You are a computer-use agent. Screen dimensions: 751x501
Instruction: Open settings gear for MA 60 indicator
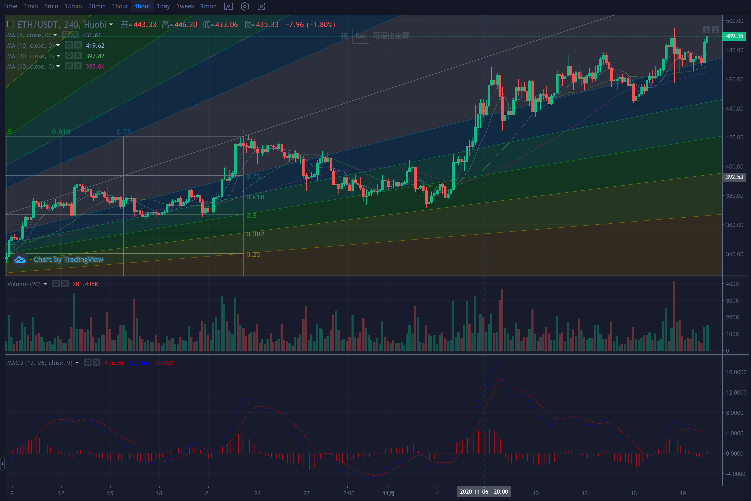pyautogui.click(x=69, y=66)
